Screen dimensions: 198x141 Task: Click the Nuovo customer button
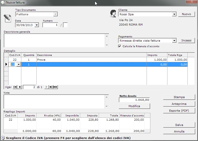pyautogui.click(x=186, y=14)
